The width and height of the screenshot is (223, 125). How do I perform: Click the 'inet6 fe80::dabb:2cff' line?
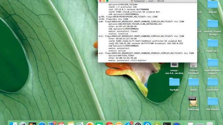(x=145, y=41)
